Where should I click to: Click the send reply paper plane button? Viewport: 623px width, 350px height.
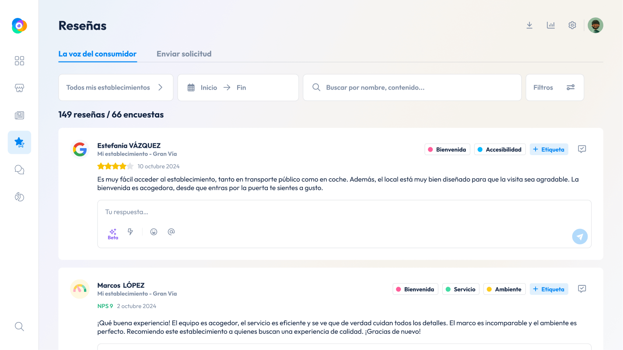(x=580, y=237)
